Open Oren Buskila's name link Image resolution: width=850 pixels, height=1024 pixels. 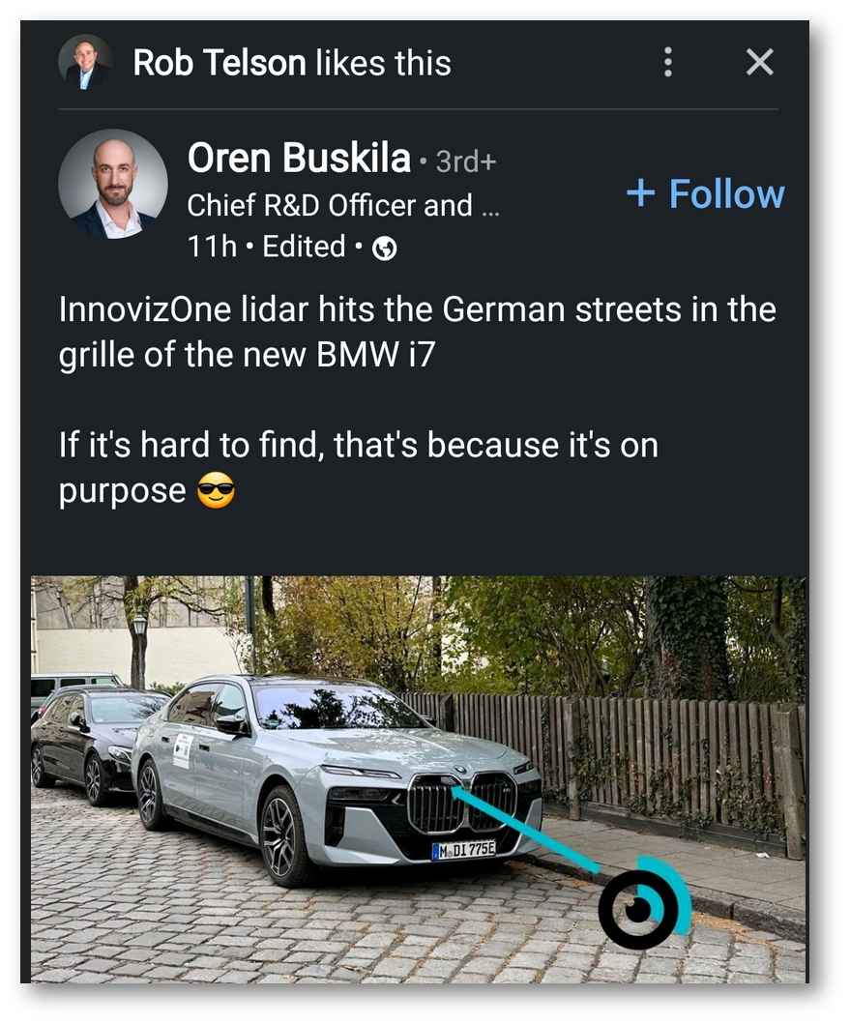(x=299, y=158)
